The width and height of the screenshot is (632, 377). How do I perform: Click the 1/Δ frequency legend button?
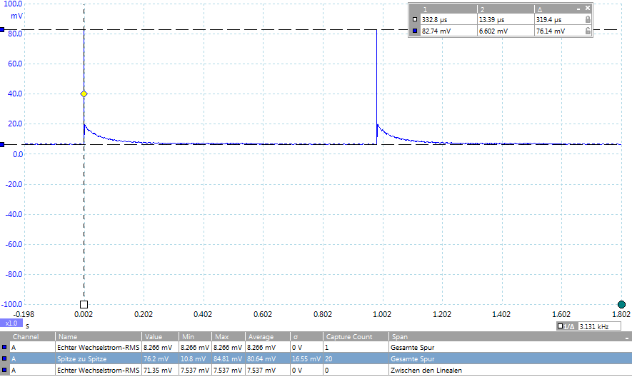point(567,326)
